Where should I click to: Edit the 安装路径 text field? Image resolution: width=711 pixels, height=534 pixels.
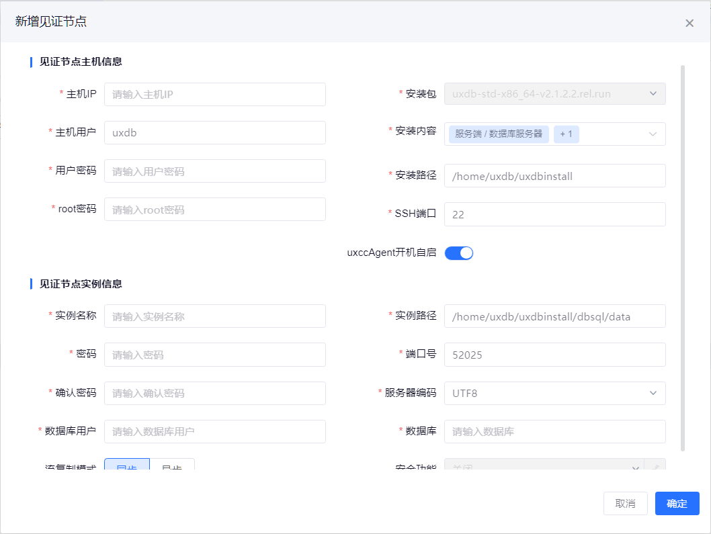pos(554,176)
